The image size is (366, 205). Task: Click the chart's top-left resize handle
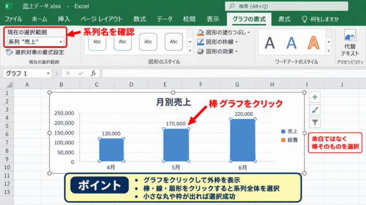point(50,92)
